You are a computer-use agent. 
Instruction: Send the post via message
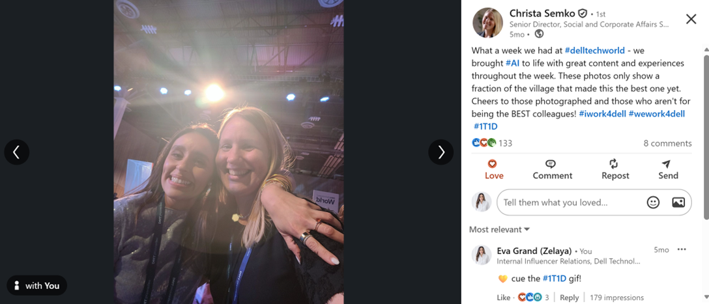point(668,169)
